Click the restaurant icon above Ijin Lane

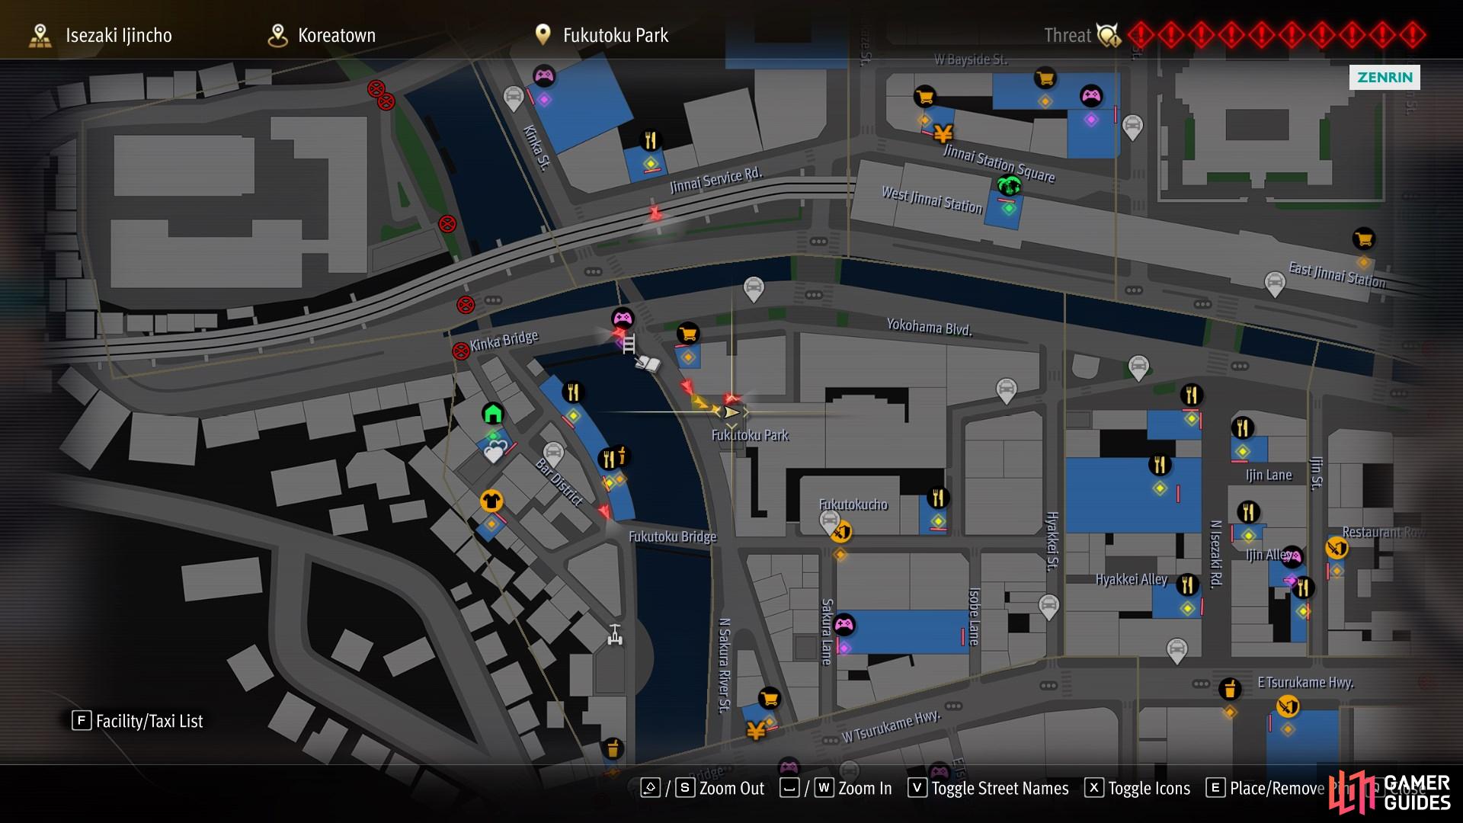click(1243, 428)
